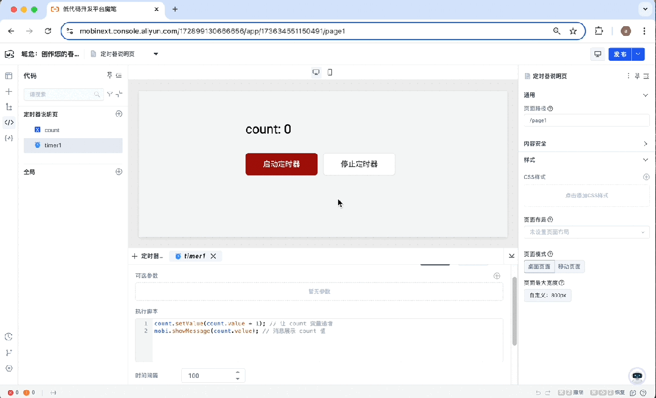Close the timer1 editor tab
This screenshot has height=398, width=656.
[x=213, y=256]
